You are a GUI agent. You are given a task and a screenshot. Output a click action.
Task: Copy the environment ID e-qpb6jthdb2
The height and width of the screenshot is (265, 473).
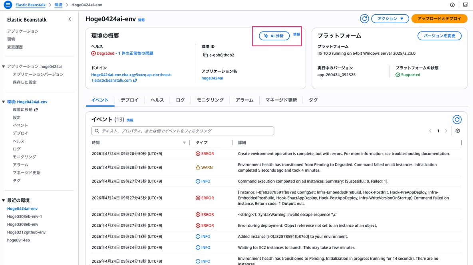tap(205, 55)
